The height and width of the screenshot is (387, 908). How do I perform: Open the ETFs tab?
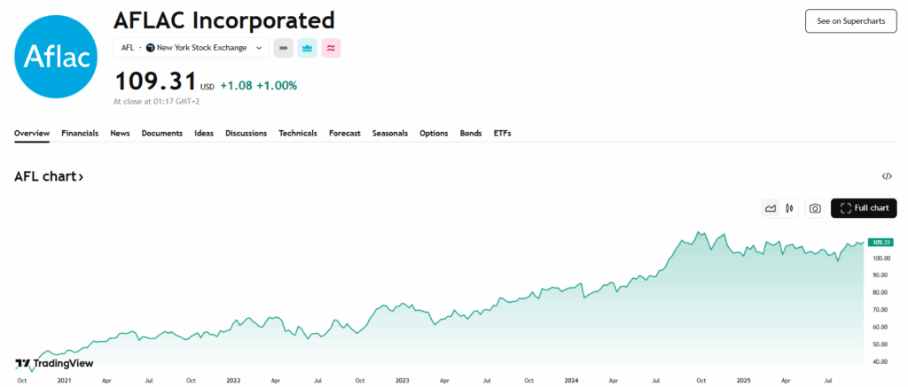click(502, 133)
